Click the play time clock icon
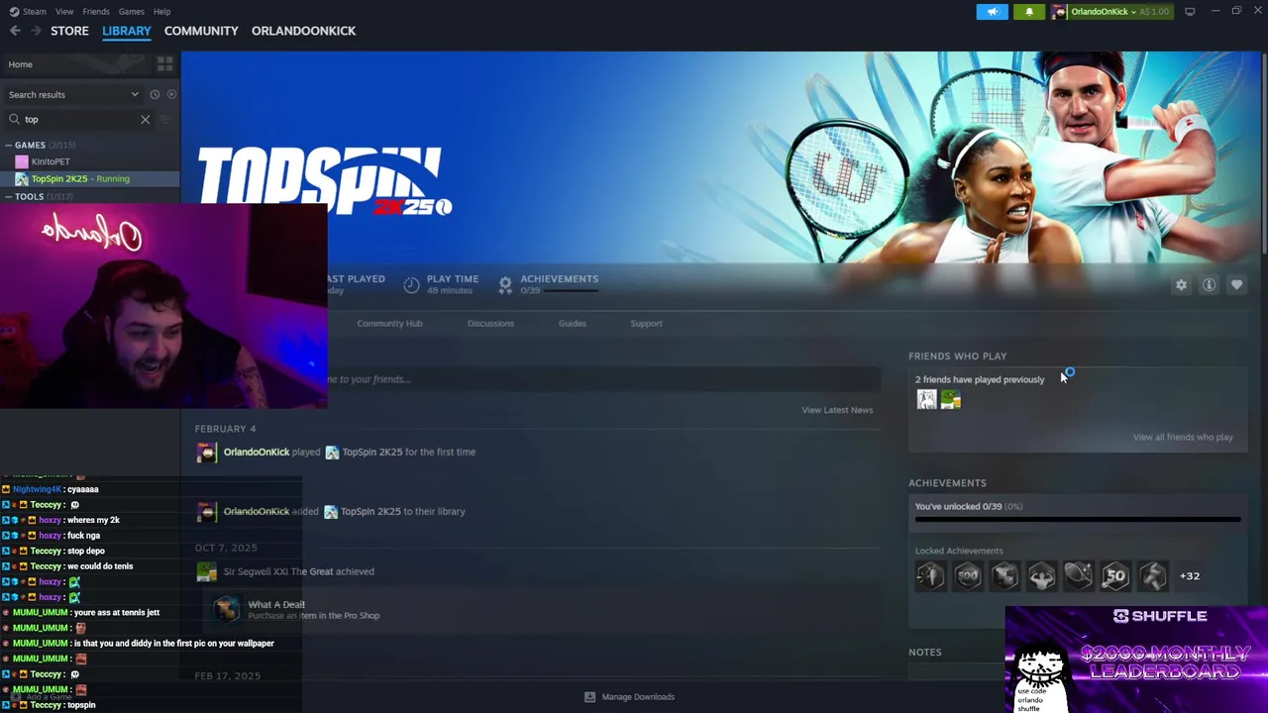 (411, 285)
